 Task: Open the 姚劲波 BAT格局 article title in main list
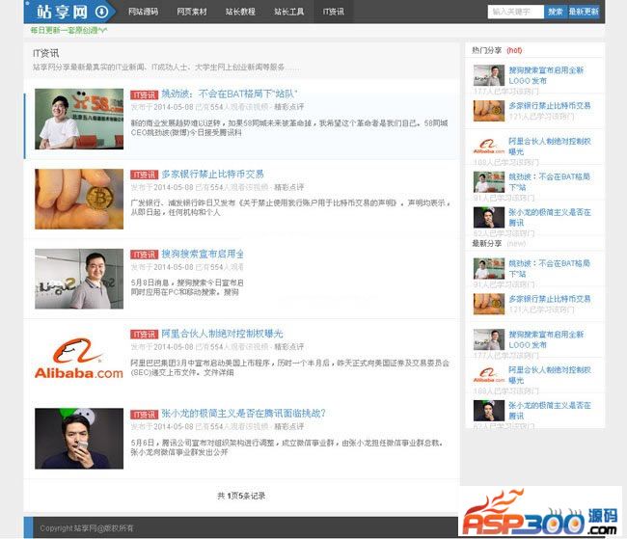[230, 94]
